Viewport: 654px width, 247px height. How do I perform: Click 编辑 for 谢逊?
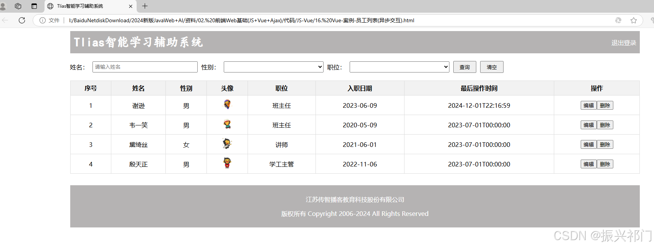click(x=589, y=105)
